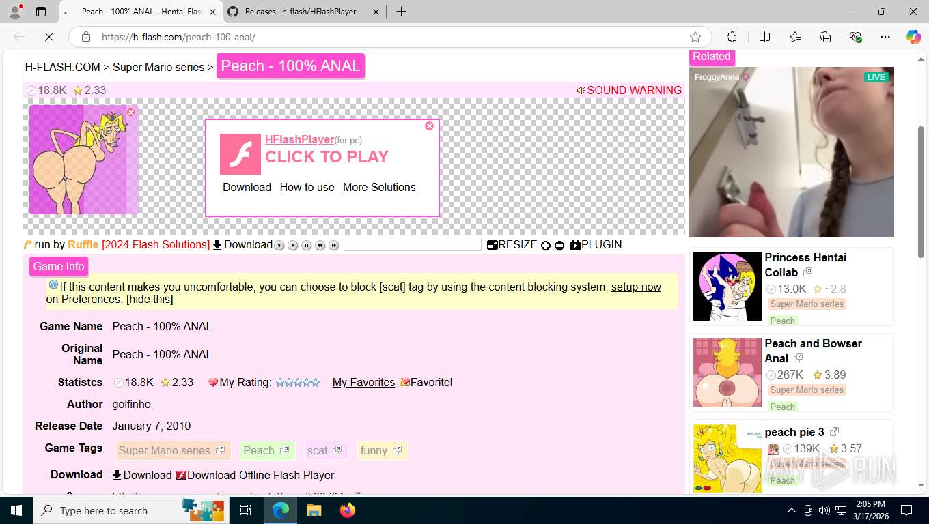This screenshot has height=524, width=929.
Task: Open Download link in player box
Action: point(247,187)
